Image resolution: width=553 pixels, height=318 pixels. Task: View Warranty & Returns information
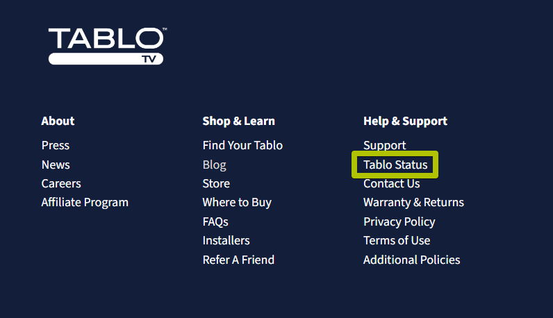413,203
